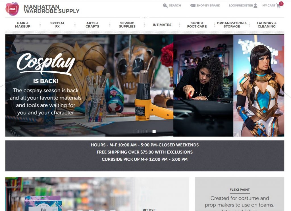The image size is (291, 211).
Task: Expand the Hair & Makeup menu
Action: pyautogui.click(x=23, y=25)
